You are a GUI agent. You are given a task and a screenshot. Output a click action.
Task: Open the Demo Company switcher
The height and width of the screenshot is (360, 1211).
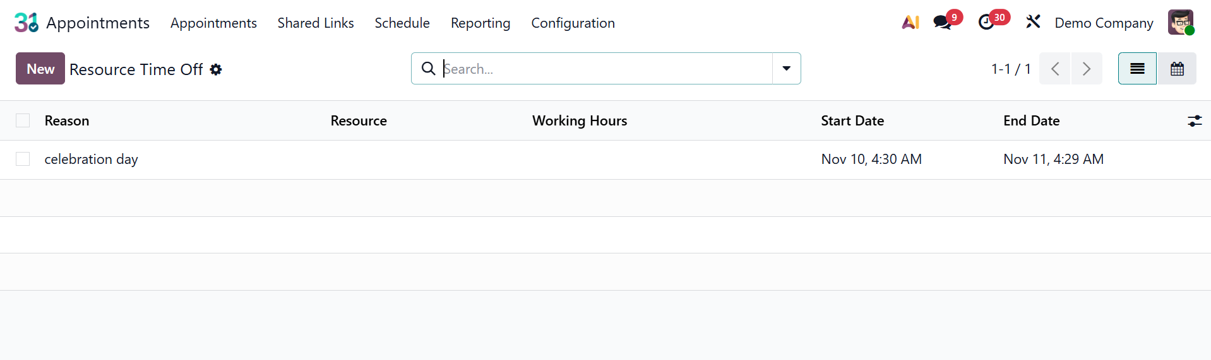pos(1104,23)
